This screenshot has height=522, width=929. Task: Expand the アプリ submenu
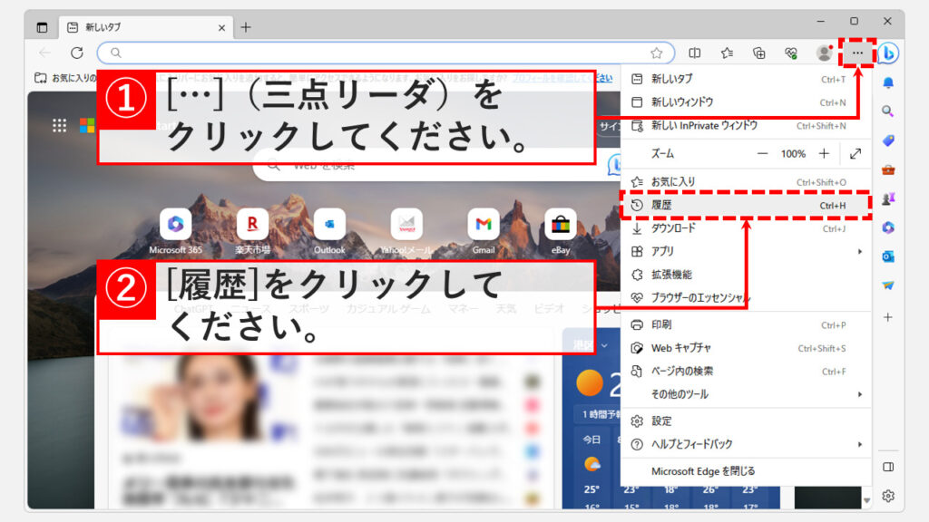click(744, 251)
